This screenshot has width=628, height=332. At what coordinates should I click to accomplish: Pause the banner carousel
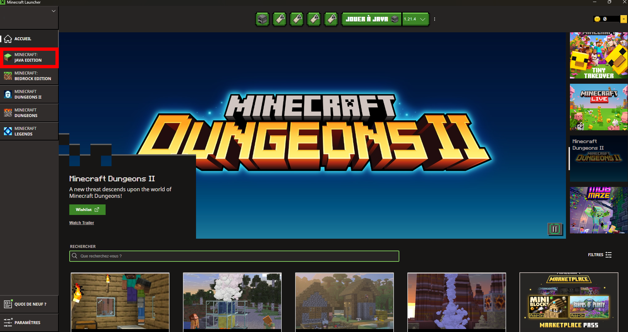[555, 229]
